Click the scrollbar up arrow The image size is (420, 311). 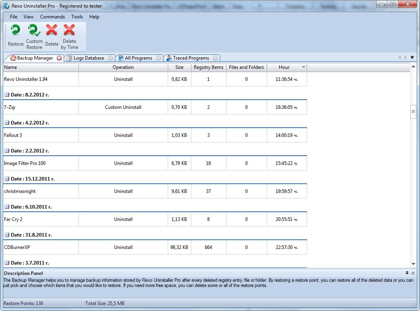[413, 66]
